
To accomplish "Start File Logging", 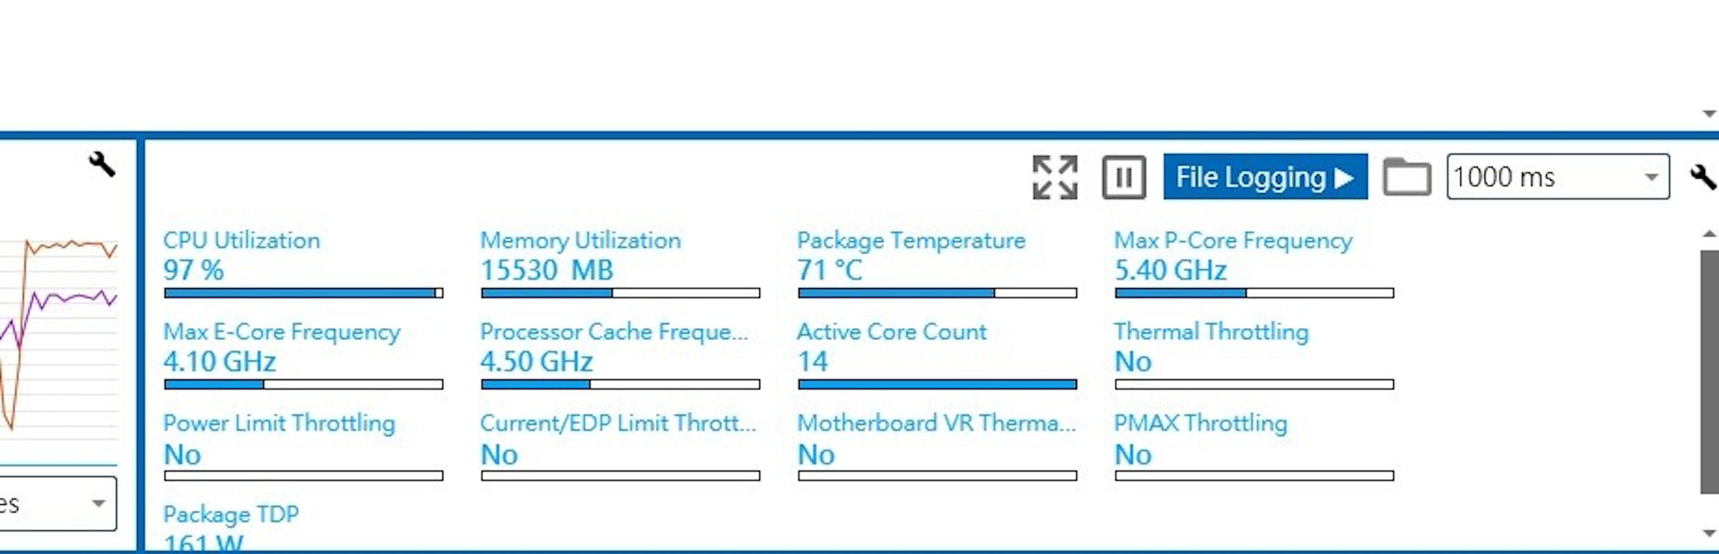I will pos(1265,177).
